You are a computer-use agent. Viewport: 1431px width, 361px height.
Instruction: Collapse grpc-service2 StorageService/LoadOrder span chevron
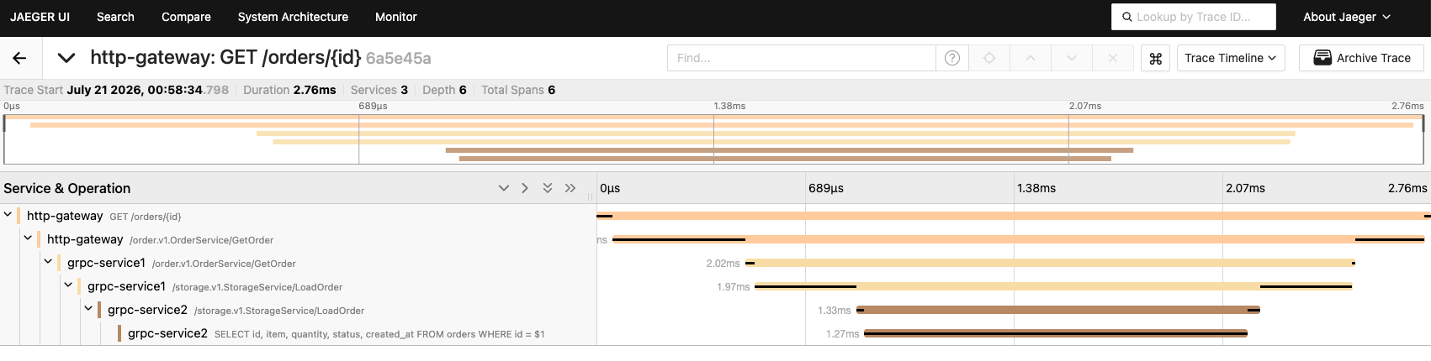88,309
